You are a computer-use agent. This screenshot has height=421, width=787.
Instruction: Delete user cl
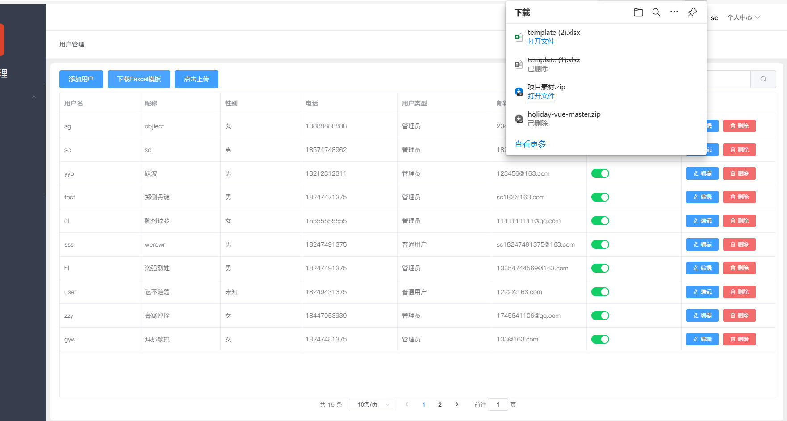click(x=739, y=221)
